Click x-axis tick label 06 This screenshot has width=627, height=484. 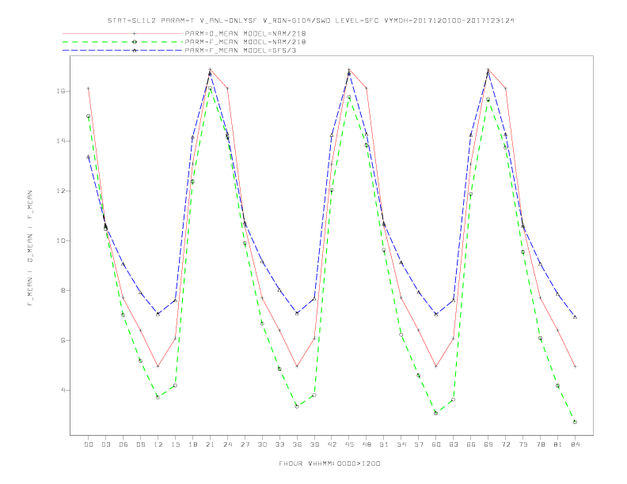tap(123, 444)
